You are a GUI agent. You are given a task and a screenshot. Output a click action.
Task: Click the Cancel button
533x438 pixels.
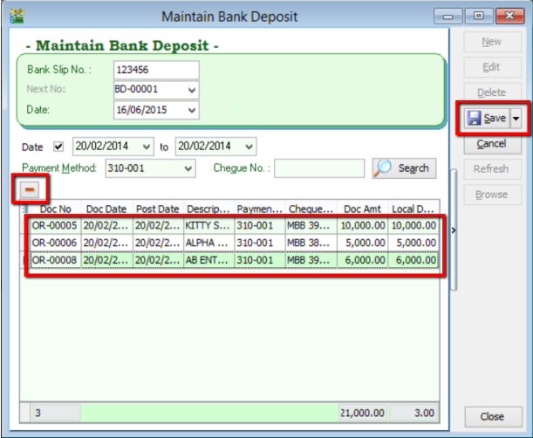pyautogui.click(x=491, y=143)
